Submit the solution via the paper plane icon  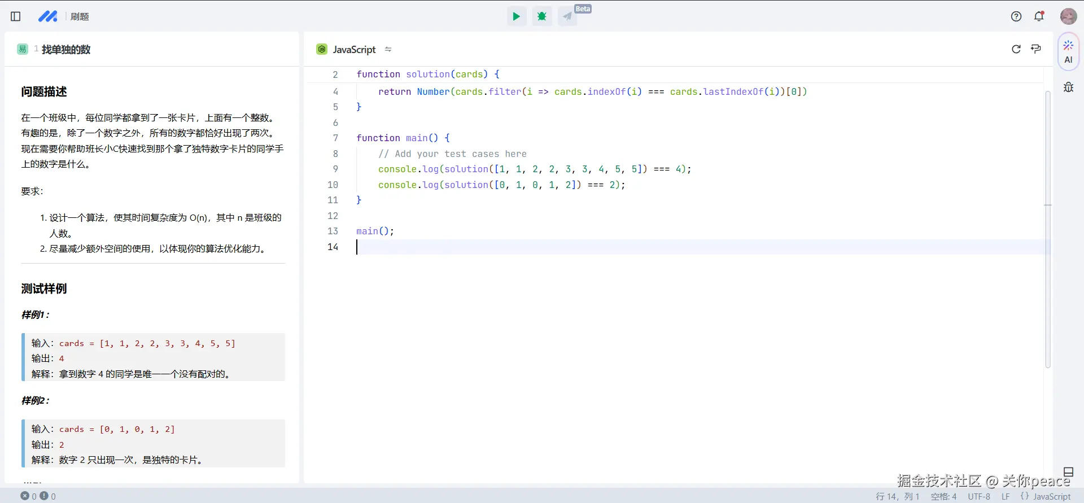(x=567, y=16)
